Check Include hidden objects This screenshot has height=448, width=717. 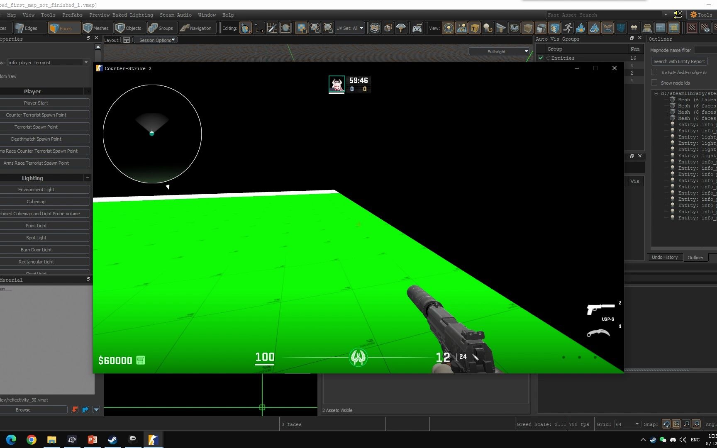pos(654,72)
